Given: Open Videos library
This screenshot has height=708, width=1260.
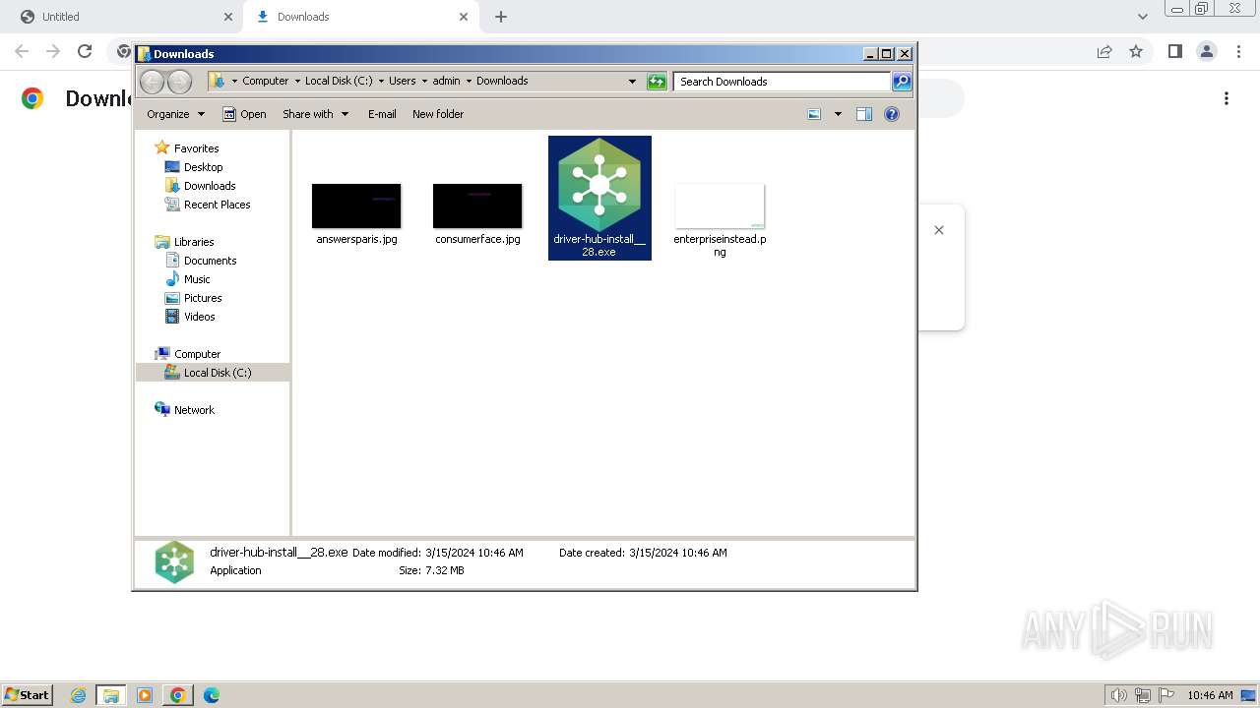Looking at the screenshot, I should (199, 317).
